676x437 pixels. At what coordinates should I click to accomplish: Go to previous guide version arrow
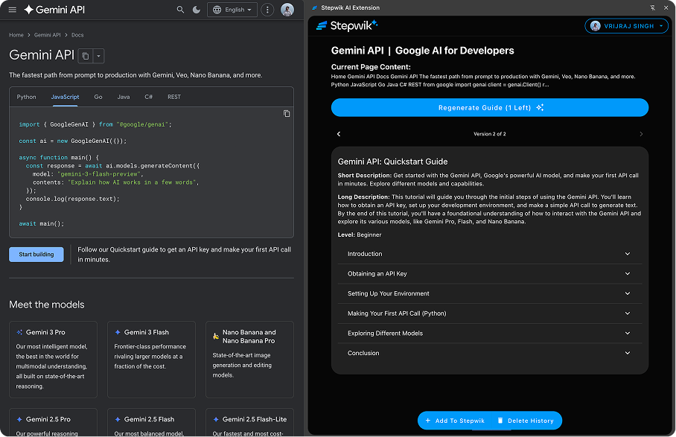[x=339, y=134]
